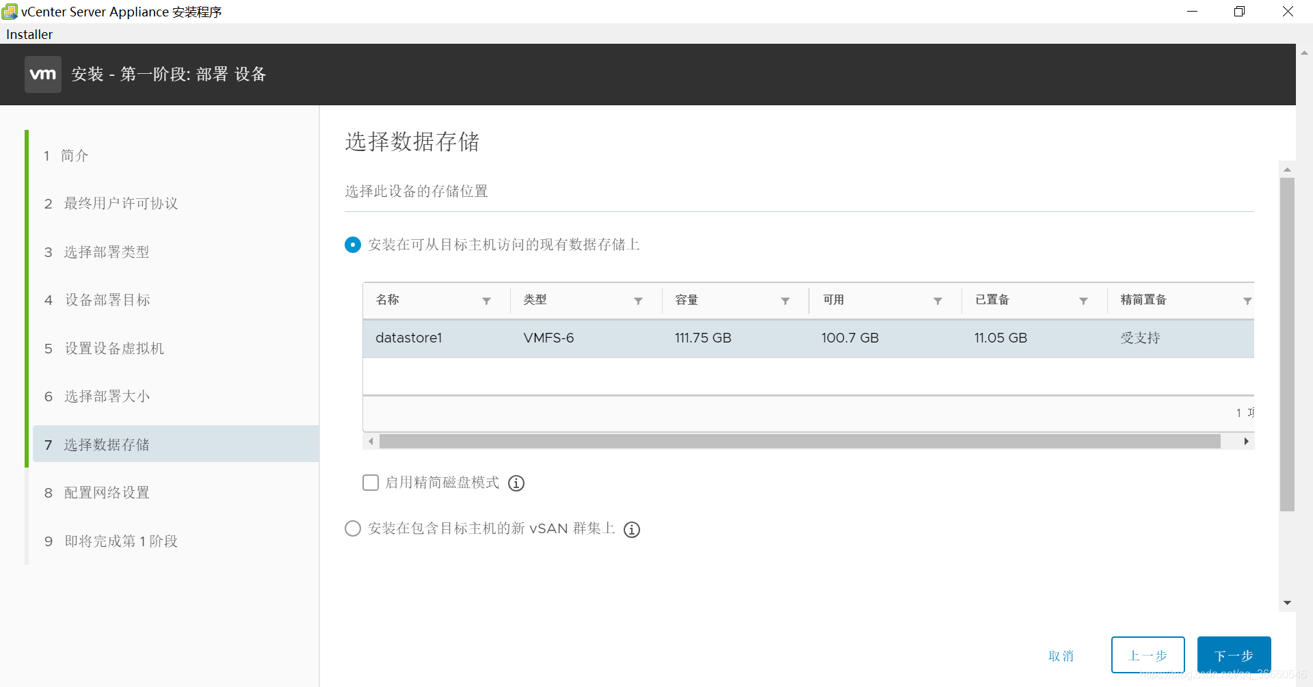Go to step 9 即将完成第 1 阶段

click(x=176, y=541)
